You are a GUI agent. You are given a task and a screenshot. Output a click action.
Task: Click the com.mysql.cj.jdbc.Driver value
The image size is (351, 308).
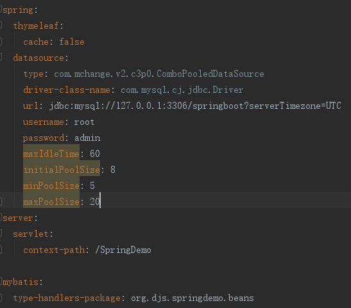click(x=182, y=90)
